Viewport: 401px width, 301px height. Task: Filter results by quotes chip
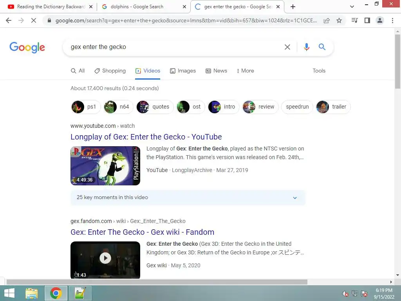155,107
